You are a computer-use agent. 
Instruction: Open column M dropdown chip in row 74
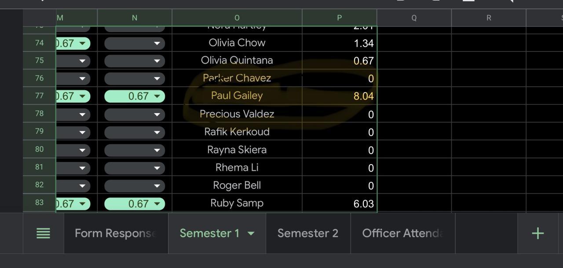point(73,43)
